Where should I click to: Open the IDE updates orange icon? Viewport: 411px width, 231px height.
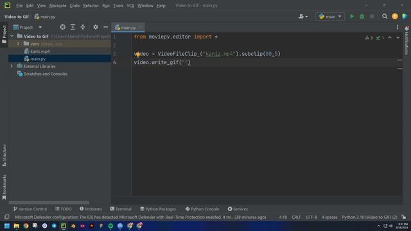[395, 17]
